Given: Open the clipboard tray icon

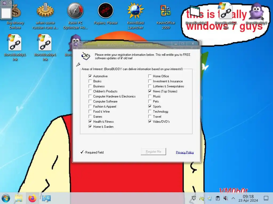Looking at the screenshot, I should click(218, 198).
